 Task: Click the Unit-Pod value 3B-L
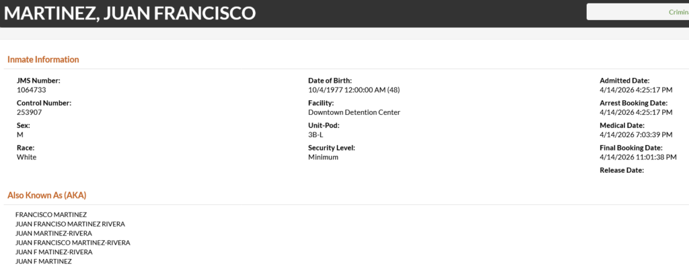coord(316,134)
